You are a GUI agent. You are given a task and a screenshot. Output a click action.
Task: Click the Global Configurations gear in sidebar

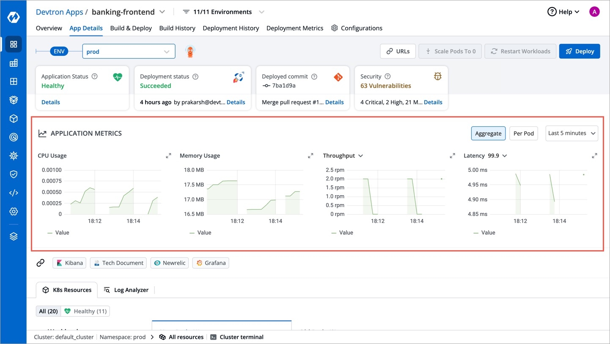pos(14,211)
